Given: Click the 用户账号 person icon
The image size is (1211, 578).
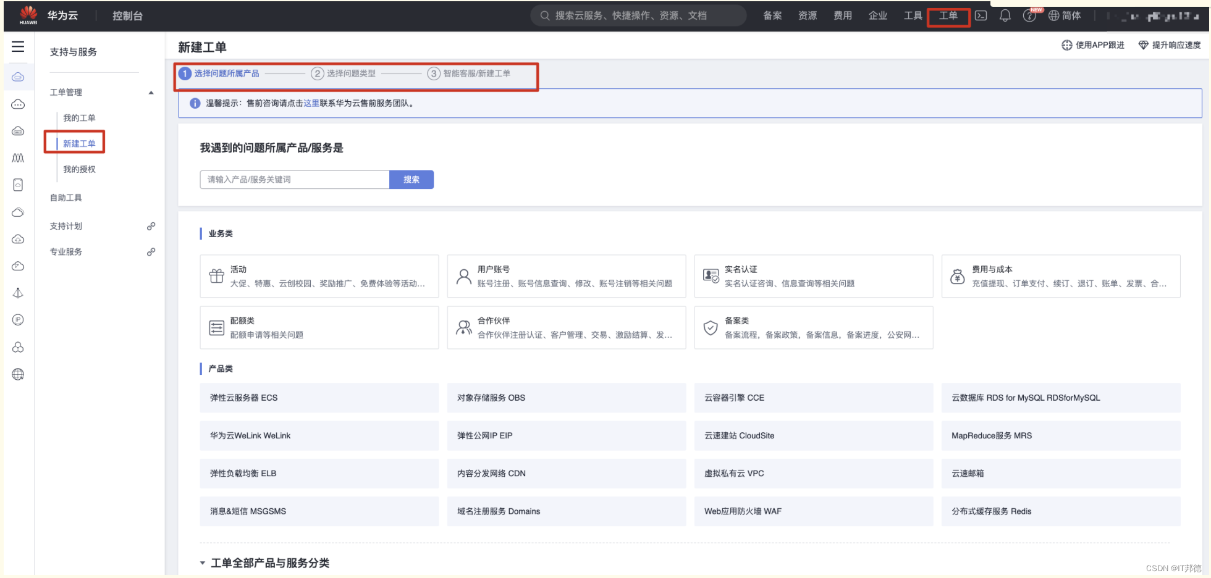Looking at the screenshot, I should [464, 276].
